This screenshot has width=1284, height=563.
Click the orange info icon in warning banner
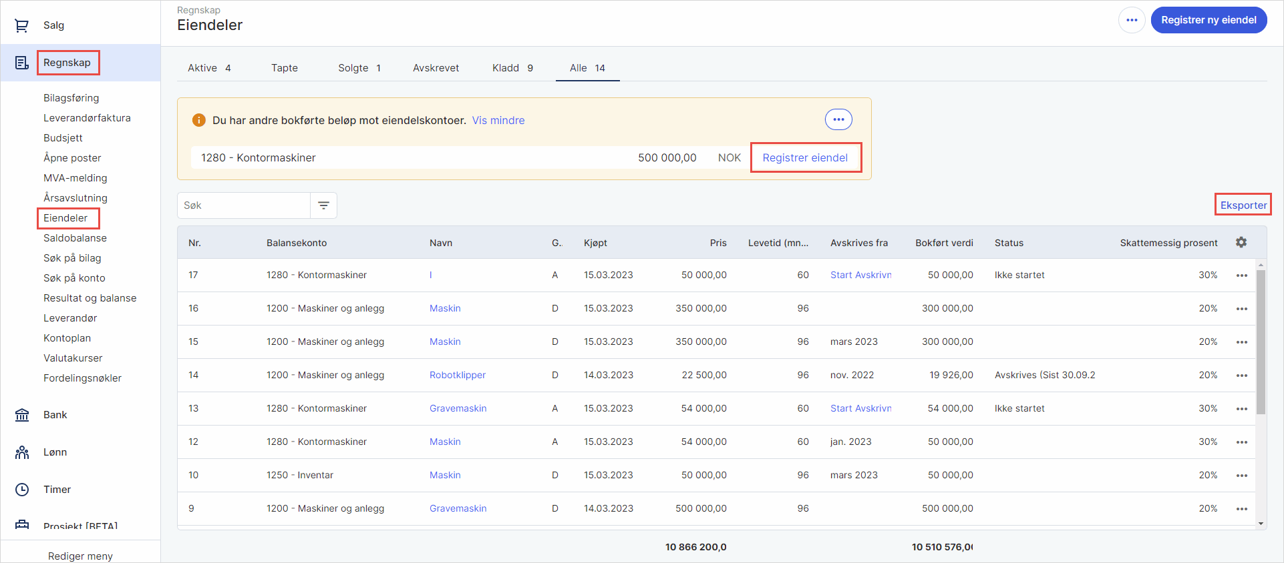coord(198,120)
